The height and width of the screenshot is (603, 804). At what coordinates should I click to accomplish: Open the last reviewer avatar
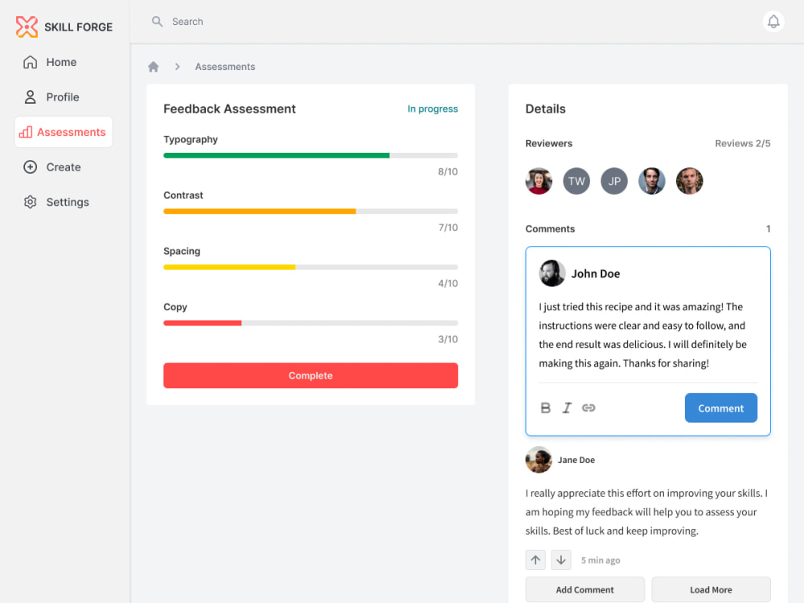click(x=689, y=181)
